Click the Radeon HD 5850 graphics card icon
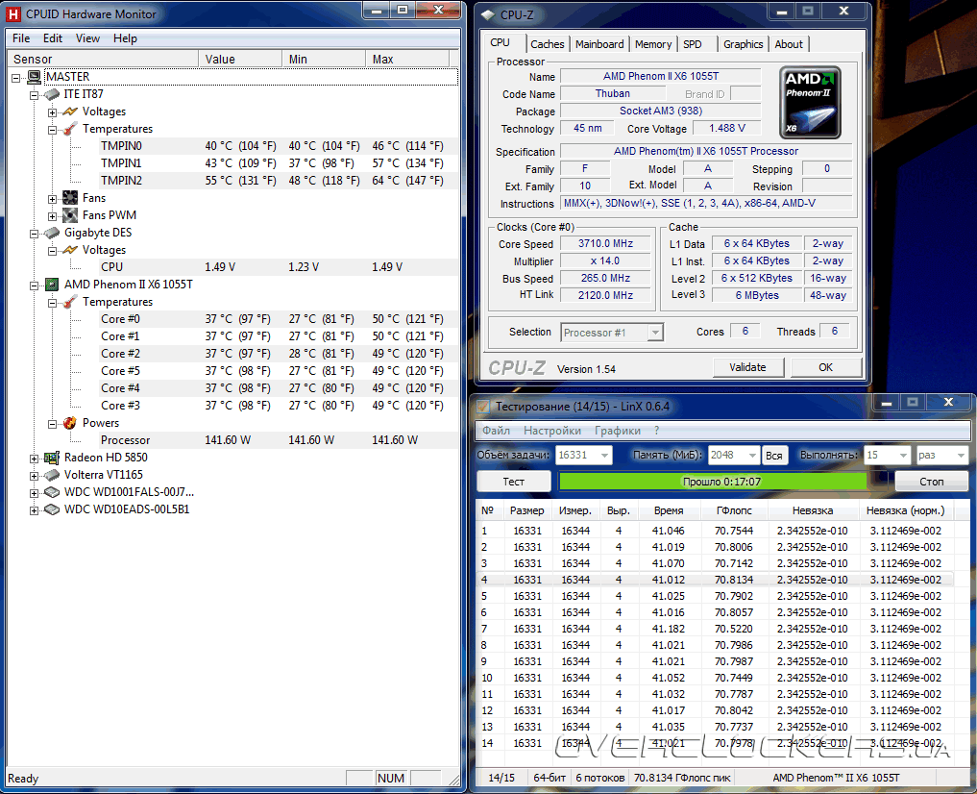977x794 pixels. pos(52,459)
